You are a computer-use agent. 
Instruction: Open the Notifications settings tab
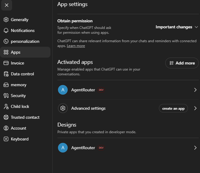(25, 30)
